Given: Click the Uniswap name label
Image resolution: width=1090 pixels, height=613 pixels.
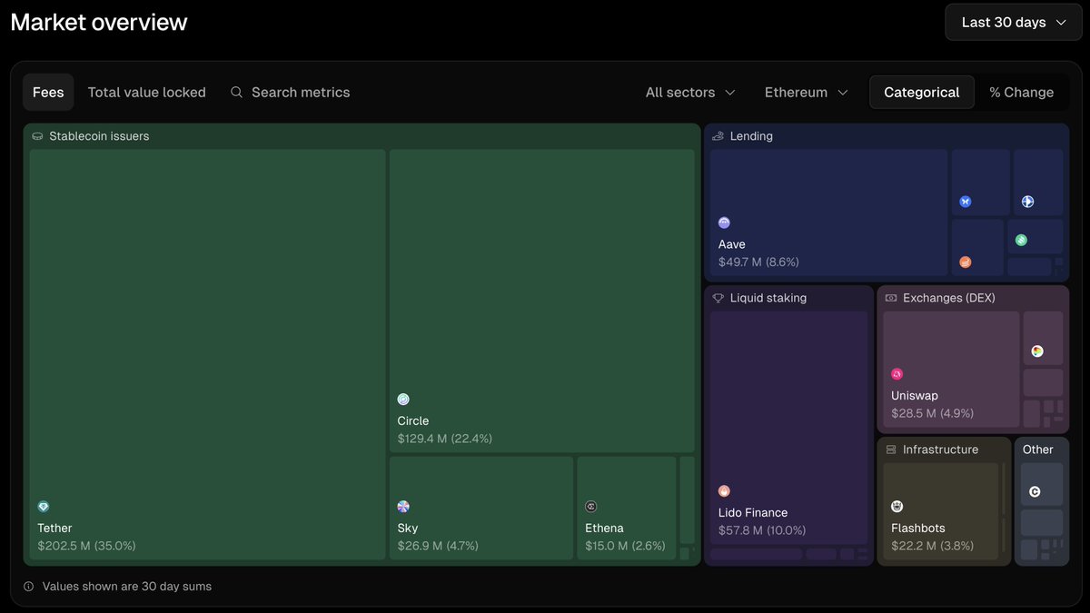Looking at the screenshot, I should (x=915, y=395).
